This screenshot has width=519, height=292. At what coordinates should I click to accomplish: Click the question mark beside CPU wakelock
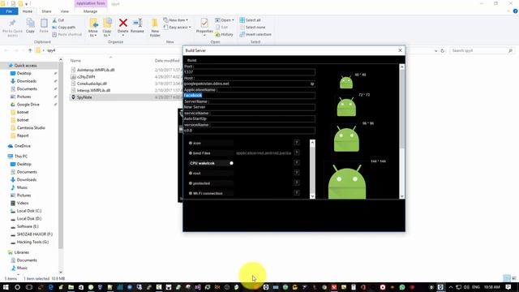pyautogui.click(x=297, y=162)
